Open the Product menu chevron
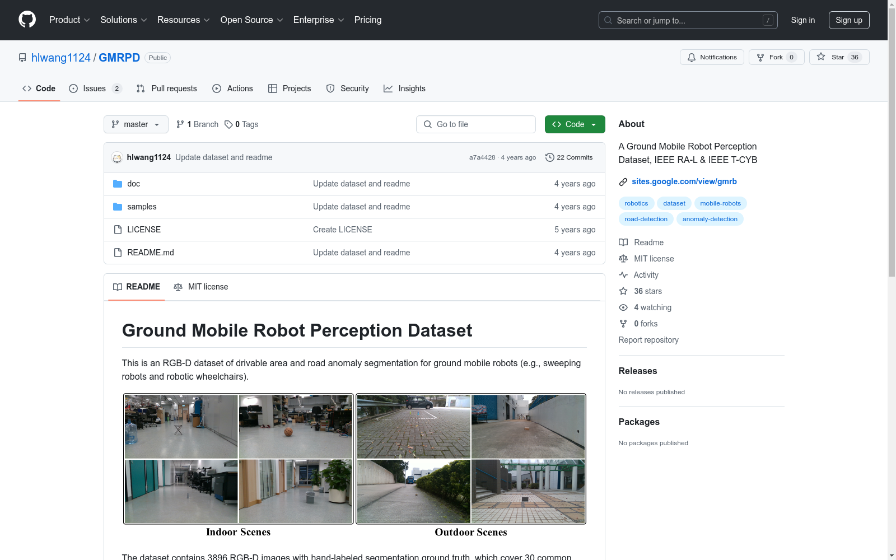Screen dimensions: 896x560 pos(87,20)
